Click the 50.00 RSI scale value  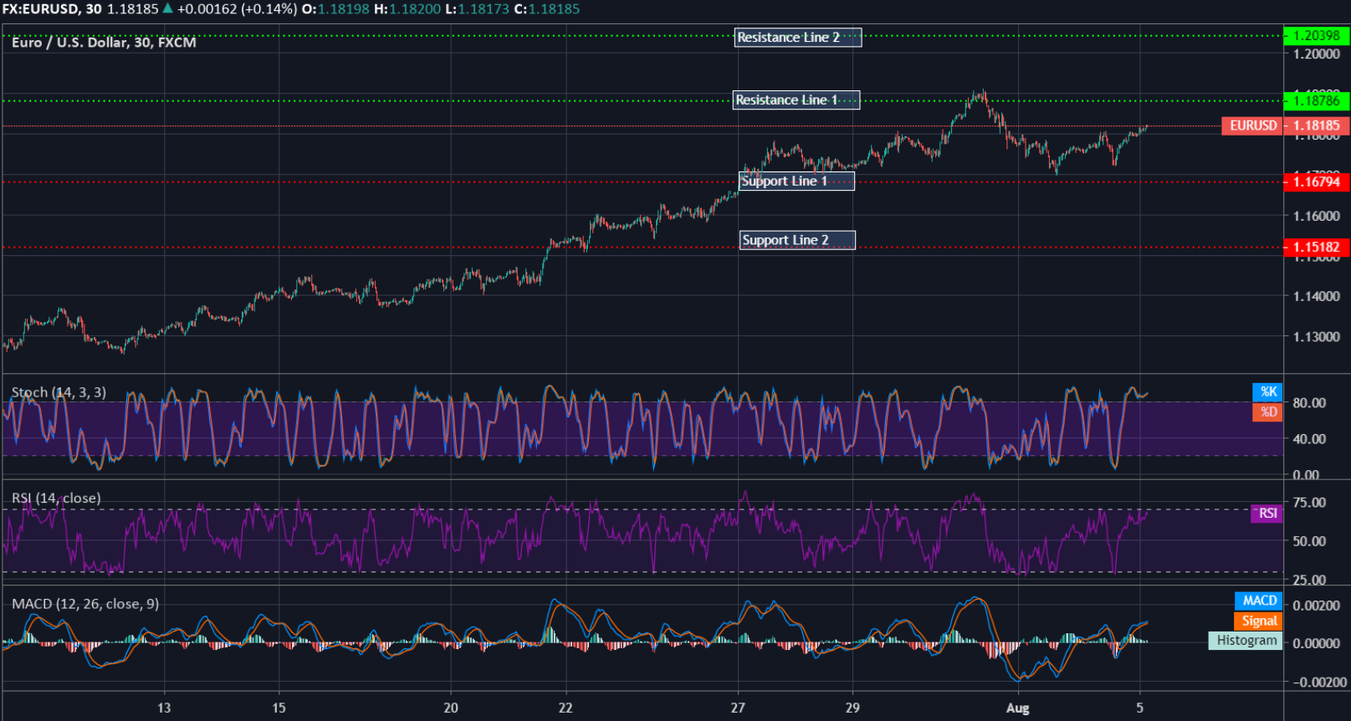point(1309,541)
